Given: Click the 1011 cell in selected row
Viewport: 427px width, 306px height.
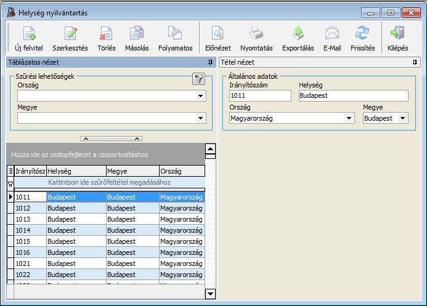Looking at the screenshot, I should 30,197.
